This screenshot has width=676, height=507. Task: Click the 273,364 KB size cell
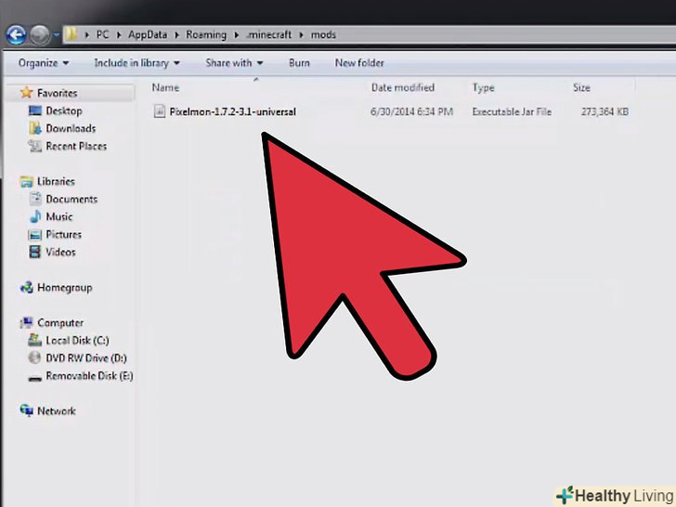pyautogui.click(x=604, y=111)
